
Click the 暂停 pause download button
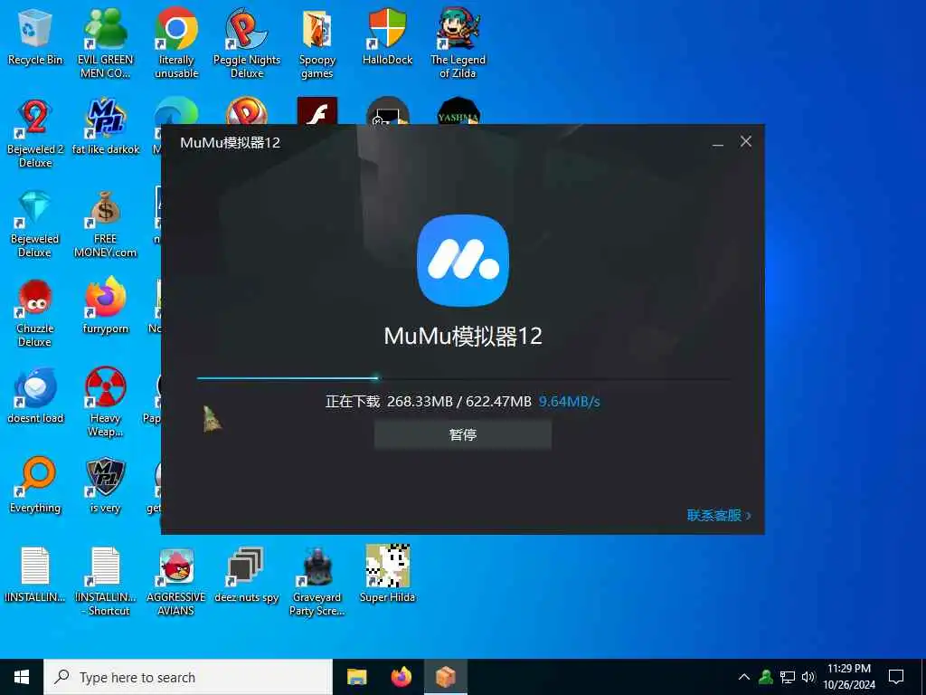pyautogui.click(x=463, y=435)
